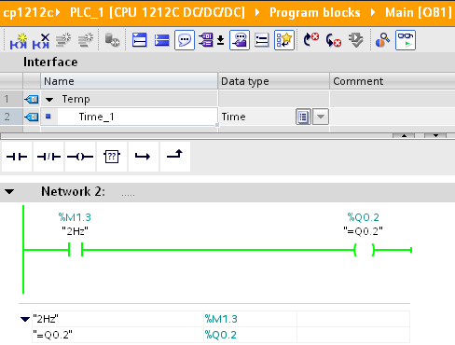Collapse the Temp section in interface

(49, 100)
